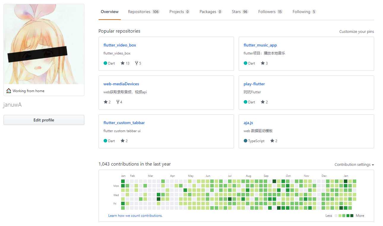Click star icon of flutter_custom_tabbar
Viewport: 383px width, 226px height.
click(123, 141)
